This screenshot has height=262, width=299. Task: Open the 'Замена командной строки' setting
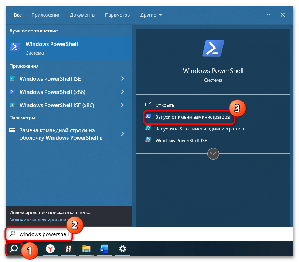(61, 134)
